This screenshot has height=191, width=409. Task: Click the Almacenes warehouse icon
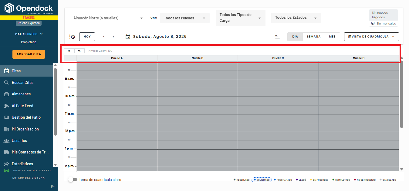(6, 94)
